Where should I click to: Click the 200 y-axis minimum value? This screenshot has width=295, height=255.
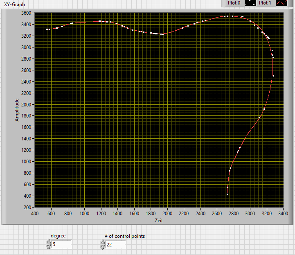[27, 208]
